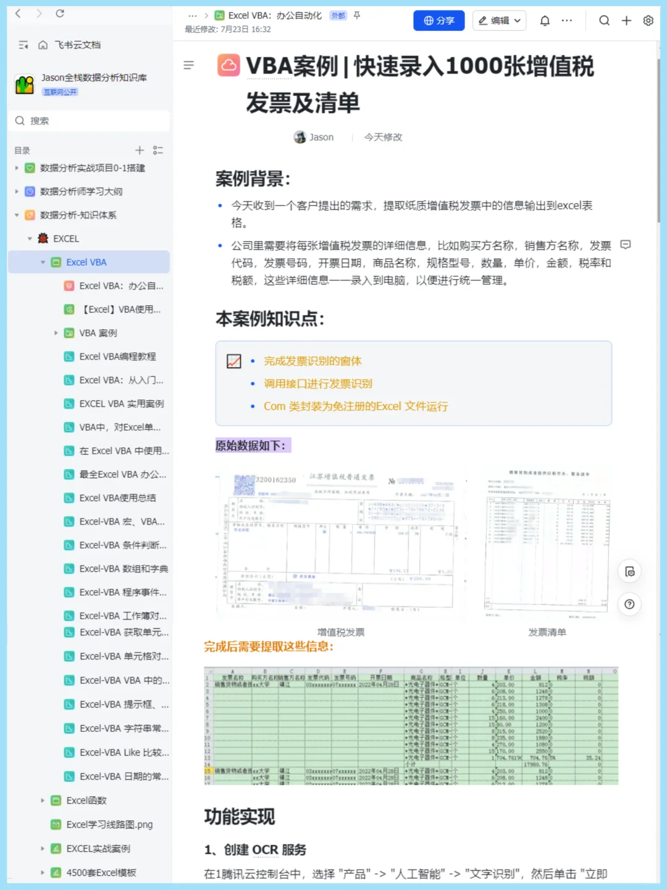Open the document outline icon beside the title
This screenshot has width=667, height=890.
189,66
